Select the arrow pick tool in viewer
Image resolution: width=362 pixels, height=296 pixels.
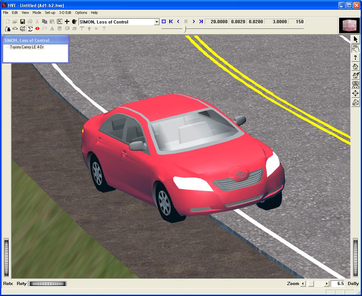pos(356,39)
